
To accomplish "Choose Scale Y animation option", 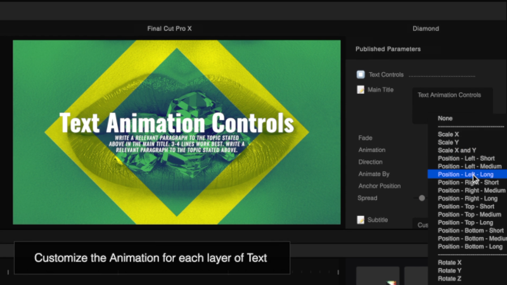I will pos(448,142).
